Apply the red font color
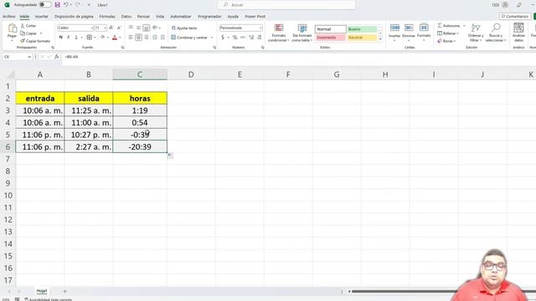Viewport: 536px width, 301px height. (115, 37)
